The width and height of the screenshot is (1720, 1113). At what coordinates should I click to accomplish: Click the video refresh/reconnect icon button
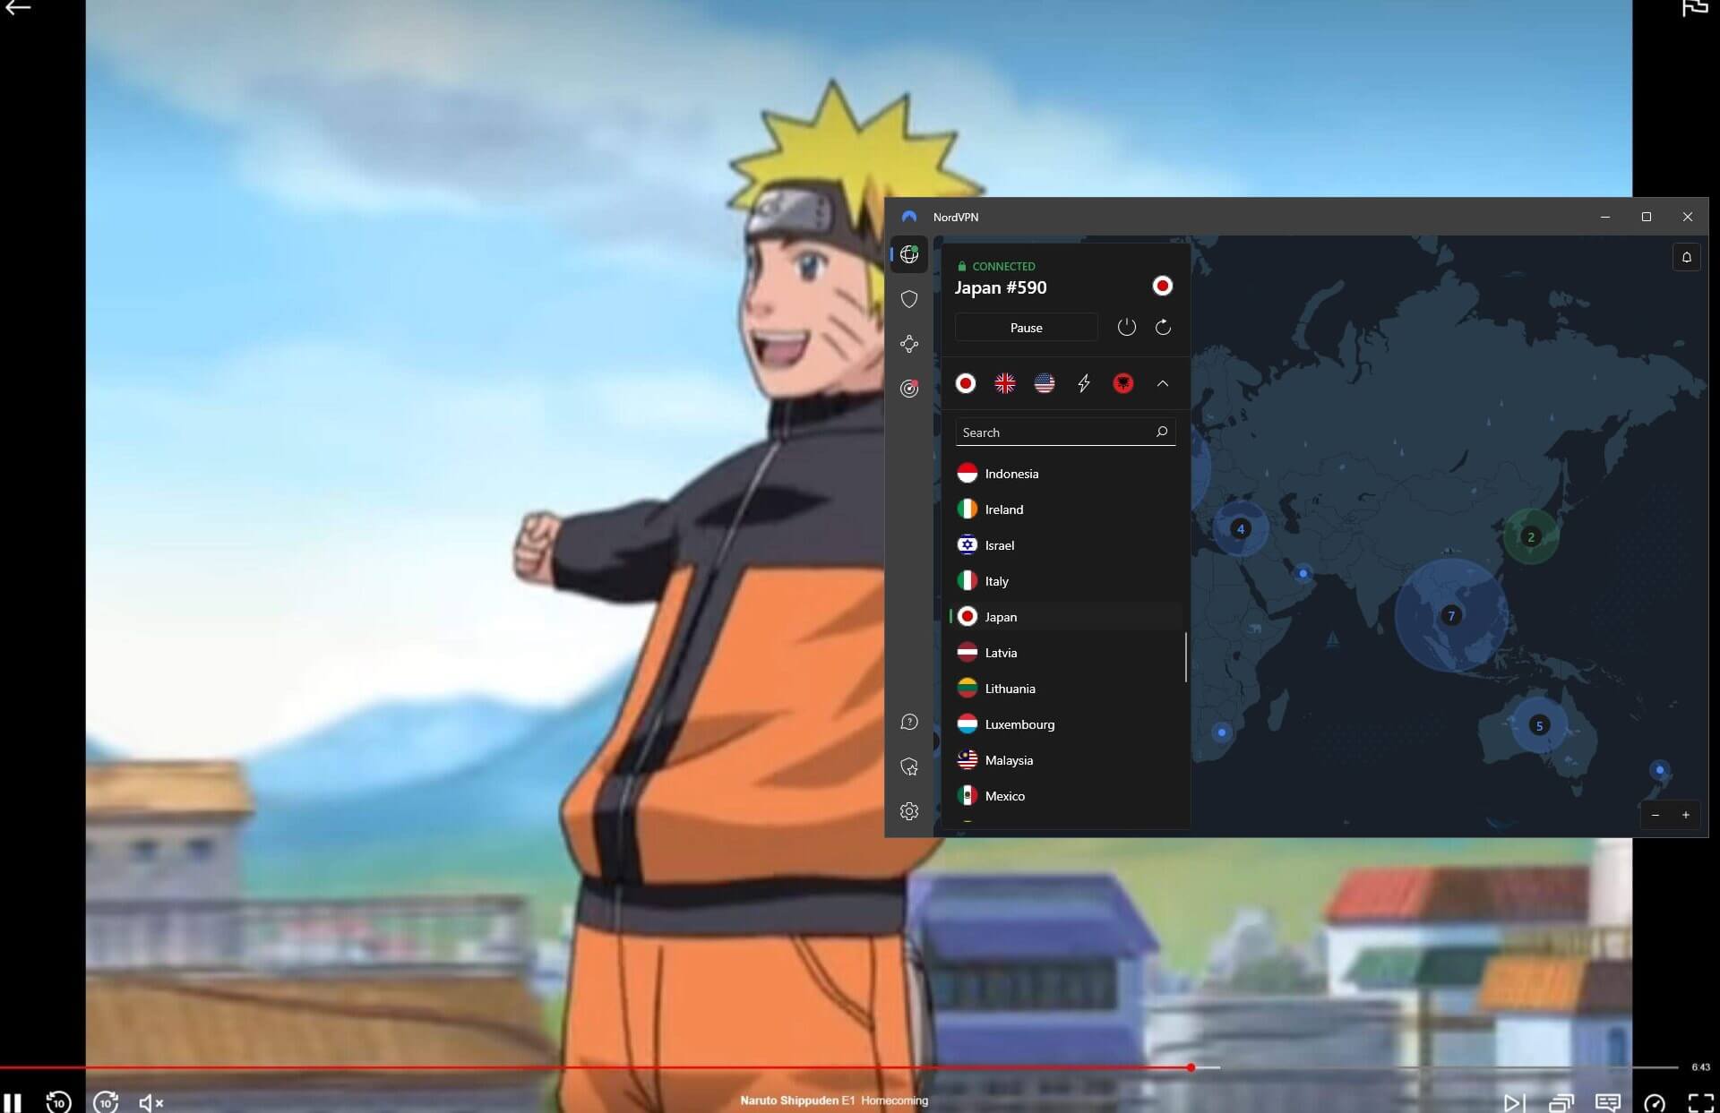(x=1164, y=327)
